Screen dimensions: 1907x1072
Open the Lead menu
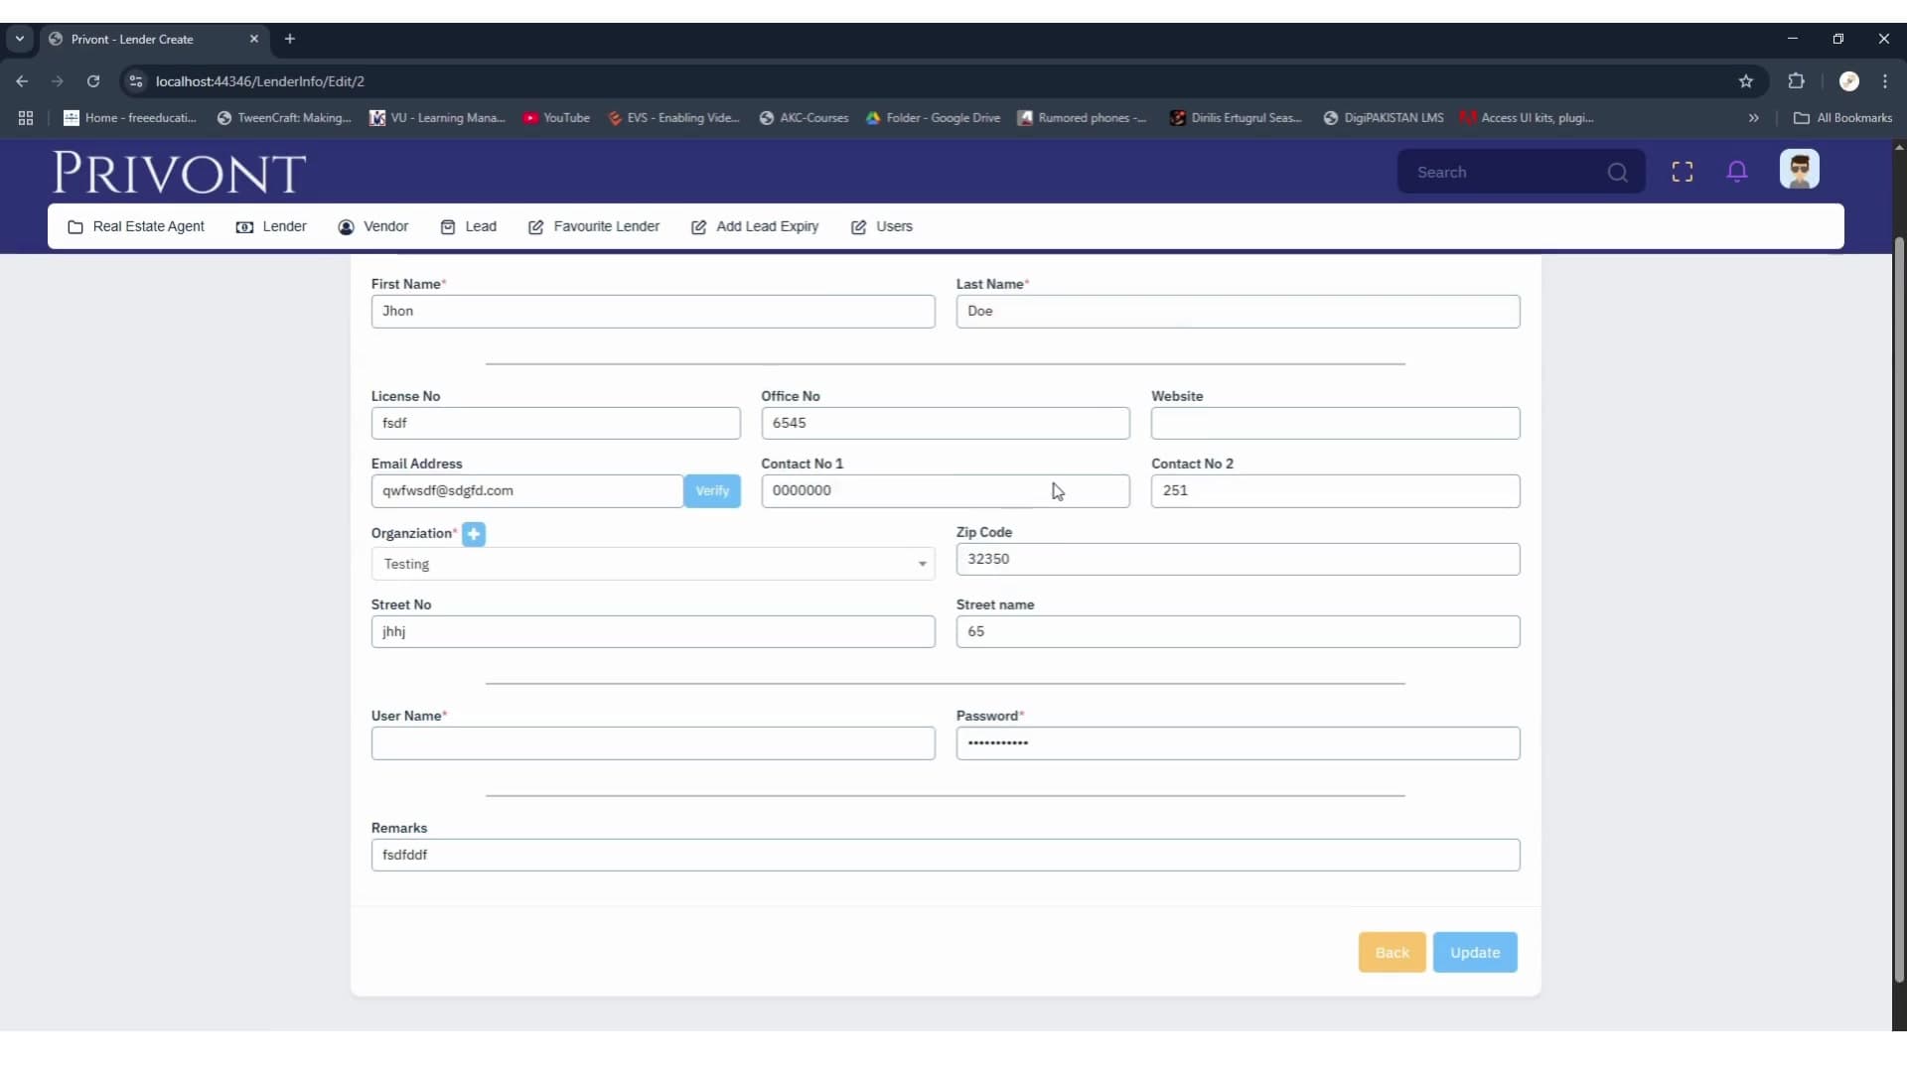(468, 227)
